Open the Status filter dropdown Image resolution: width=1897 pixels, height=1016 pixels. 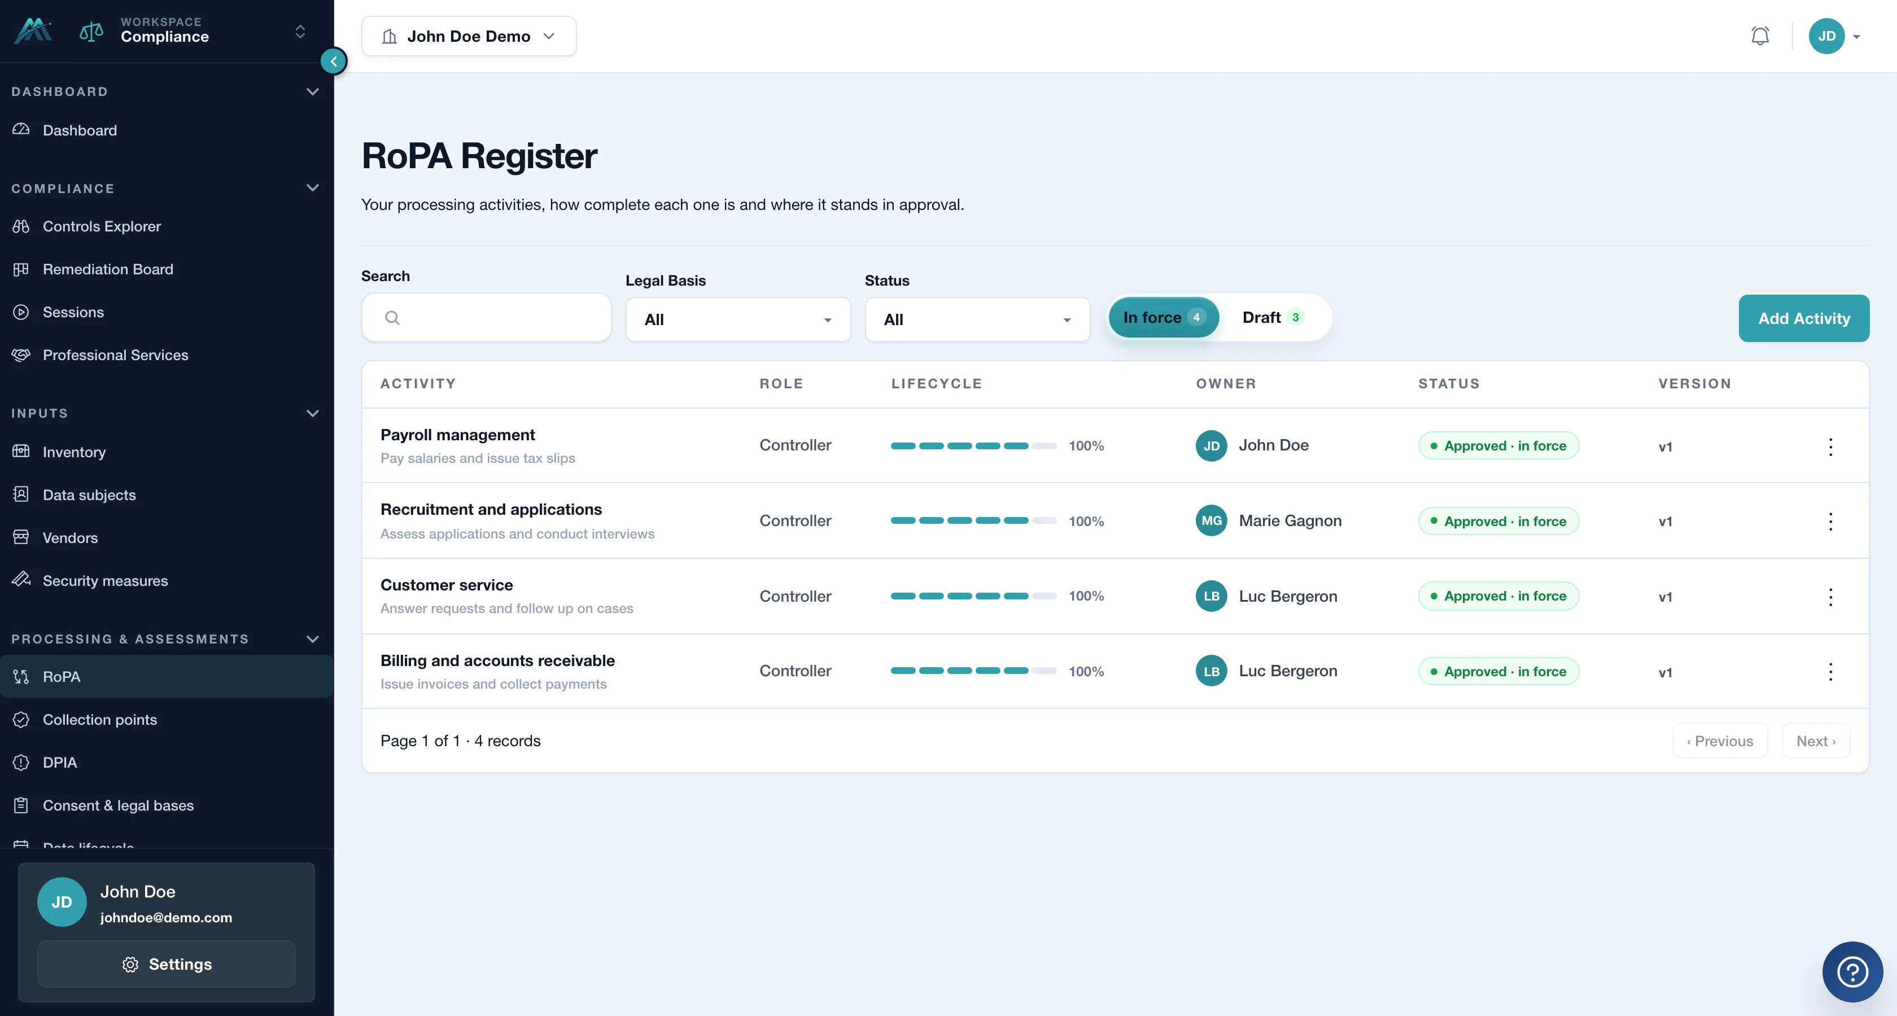coord(977,319)
